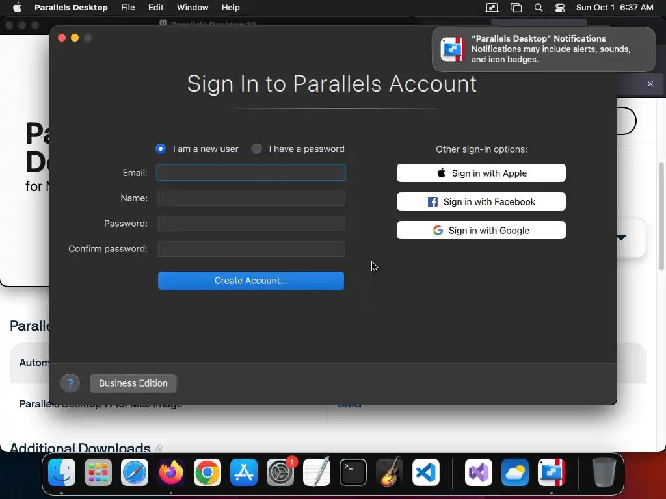The height and width of the screenshot is (499, 666).
Task: Open Finder from the Dock
Action: [62, 472]
